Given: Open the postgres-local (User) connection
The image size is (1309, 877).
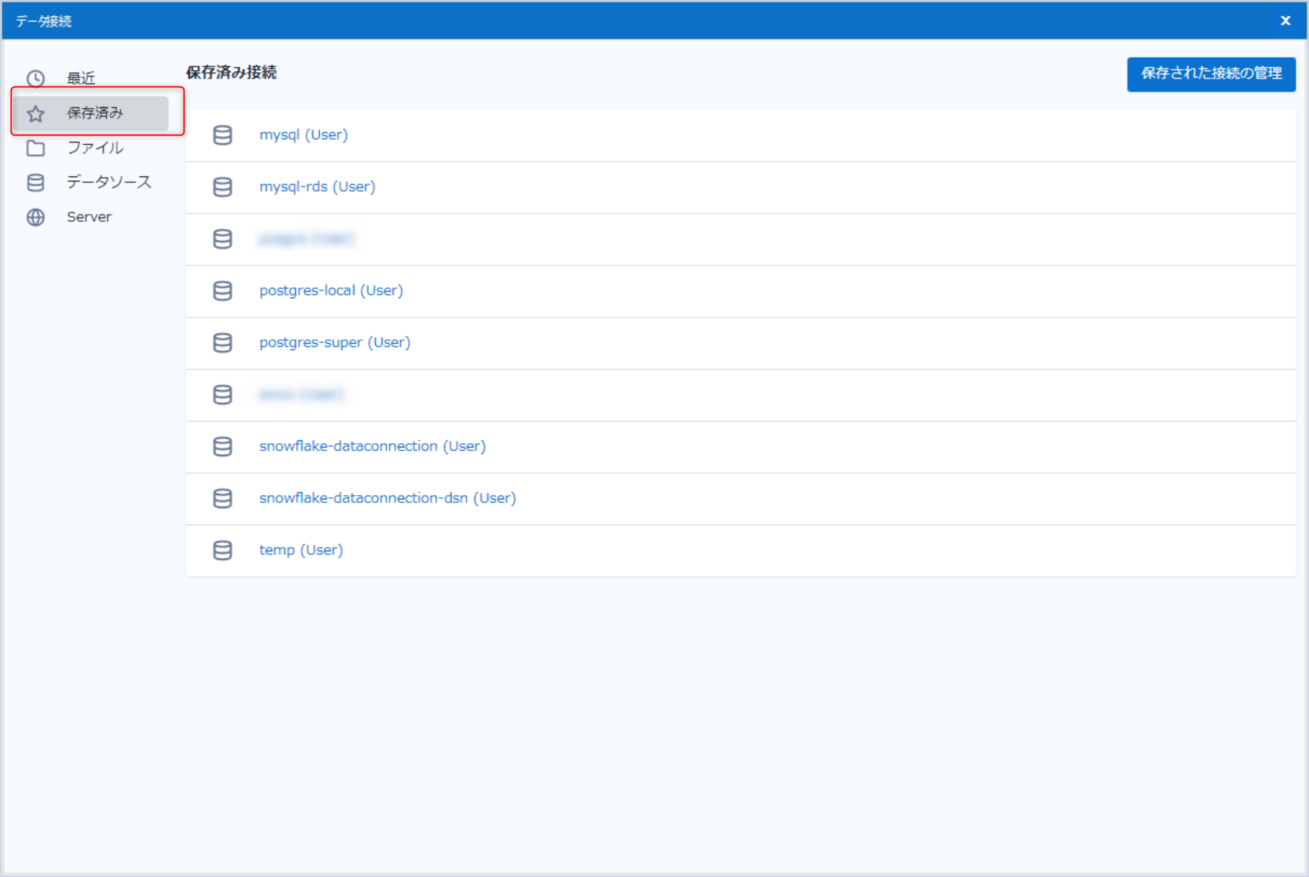Looking at the screenshot, I should point(331,290).
